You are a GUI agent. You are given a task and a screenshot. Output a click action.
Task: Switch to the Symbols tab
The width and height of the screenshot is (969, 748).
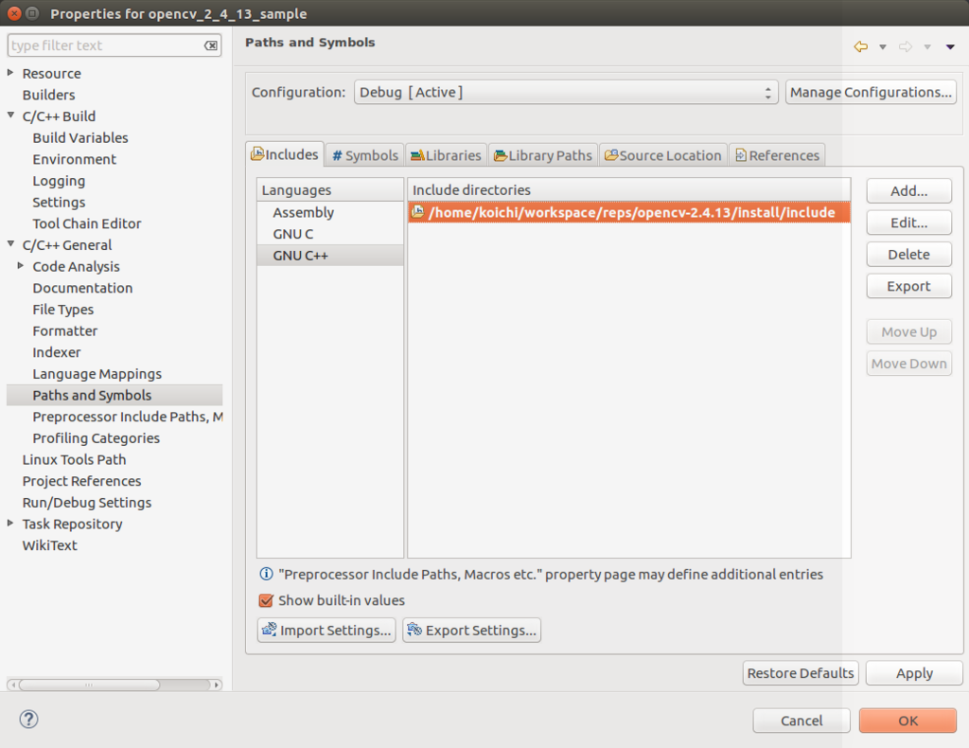pyautogui.click(x=364, y=155)
